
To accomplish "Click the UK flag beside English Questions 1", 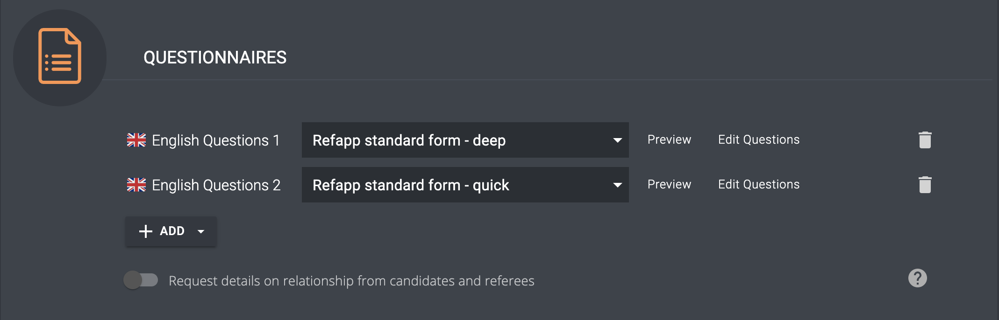I will (x=136, y=140).
